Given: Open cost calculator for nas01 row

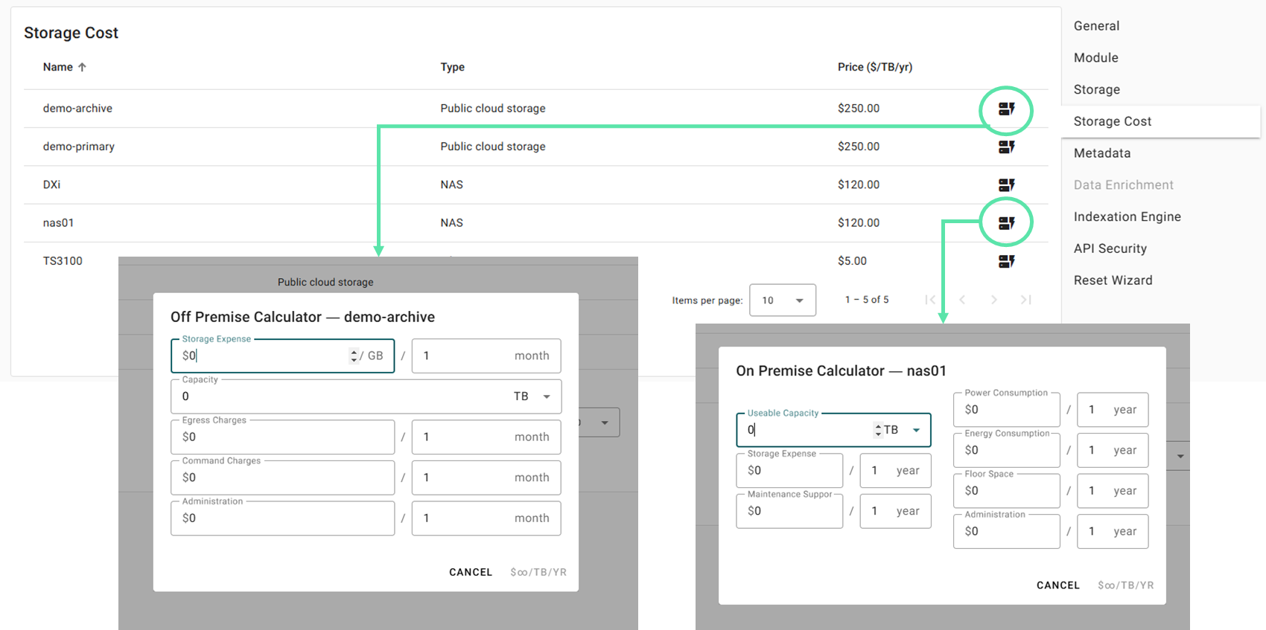Looking at the screenshot, I should tap(1006, 223).
